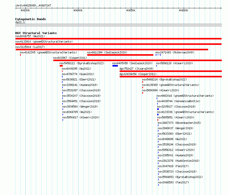Click the chr6:40628089..40667147 coordinates label
Screen dimensions: 229x195
pyautogui.click(x=33, y=5)
